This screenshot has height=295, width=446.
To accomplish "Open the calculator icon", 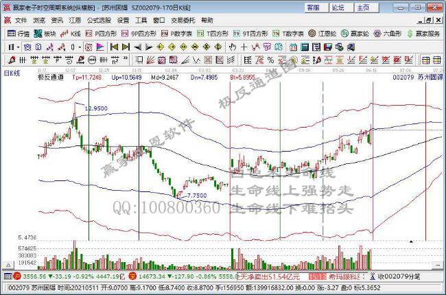I will tap(305, 47).
